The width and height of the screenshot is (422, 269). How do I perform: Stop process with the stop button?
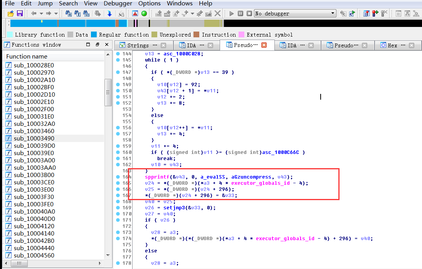pos(249,13)
